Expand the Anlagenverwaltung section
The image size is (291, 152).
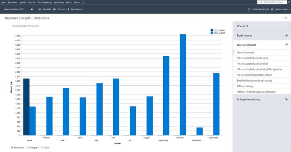click(287, 99)
